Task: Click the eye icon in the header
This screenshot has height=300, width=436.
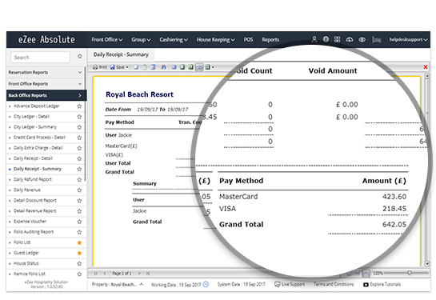Action: [362, 39]
